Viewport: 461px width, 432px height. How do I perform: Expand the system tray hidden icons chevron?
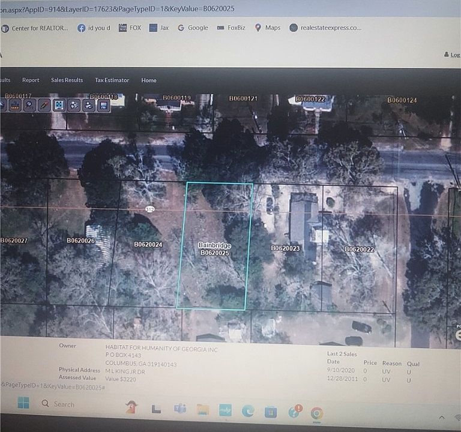(x=442, y=417)
